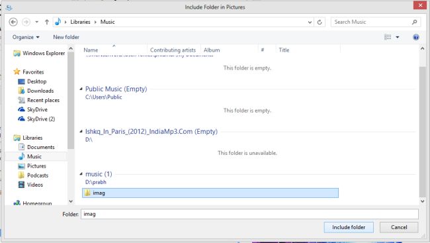Open SkyDrive (2) in Favorites

click(41, 119)
